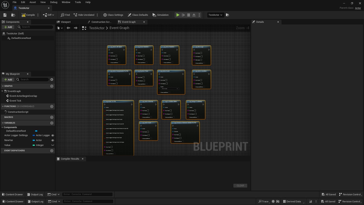Click the Advance single frame button
Screen dimensions: 364x205
183,15
